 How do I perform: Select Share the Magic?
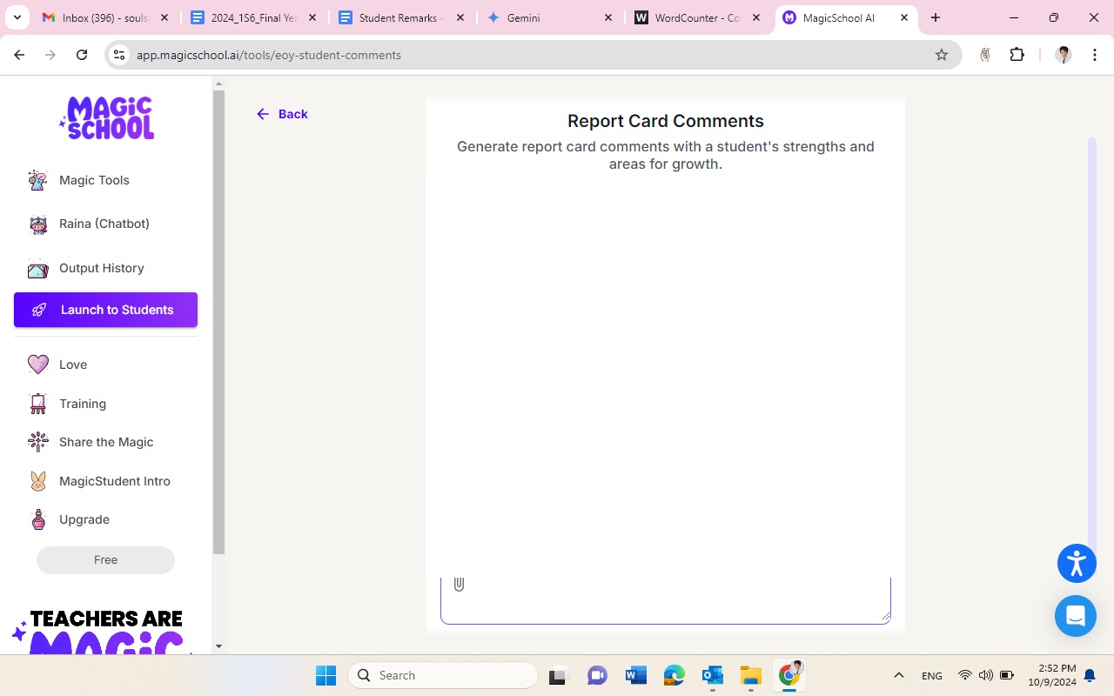click(105, 442)
